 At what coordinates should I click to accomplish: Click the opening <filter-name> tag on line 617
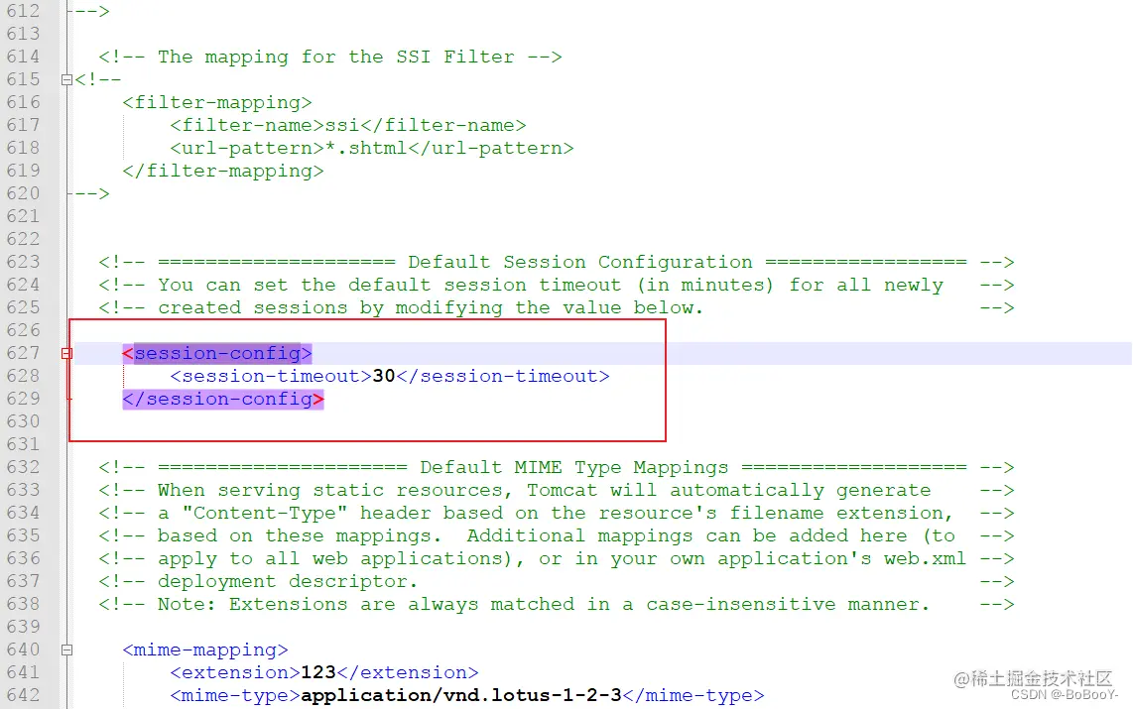pos(247,126)
